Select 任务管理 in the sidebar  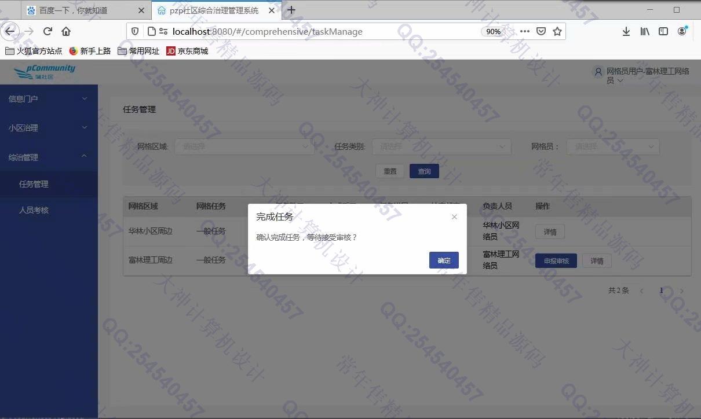click(49, 184)
